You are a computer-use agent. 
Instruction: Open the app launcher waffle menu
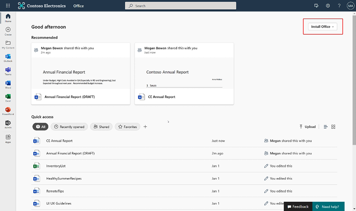coord(8,6)
